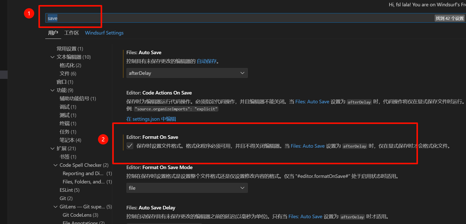
Task: Open the Windsurf Settings link
Action: 104,33
